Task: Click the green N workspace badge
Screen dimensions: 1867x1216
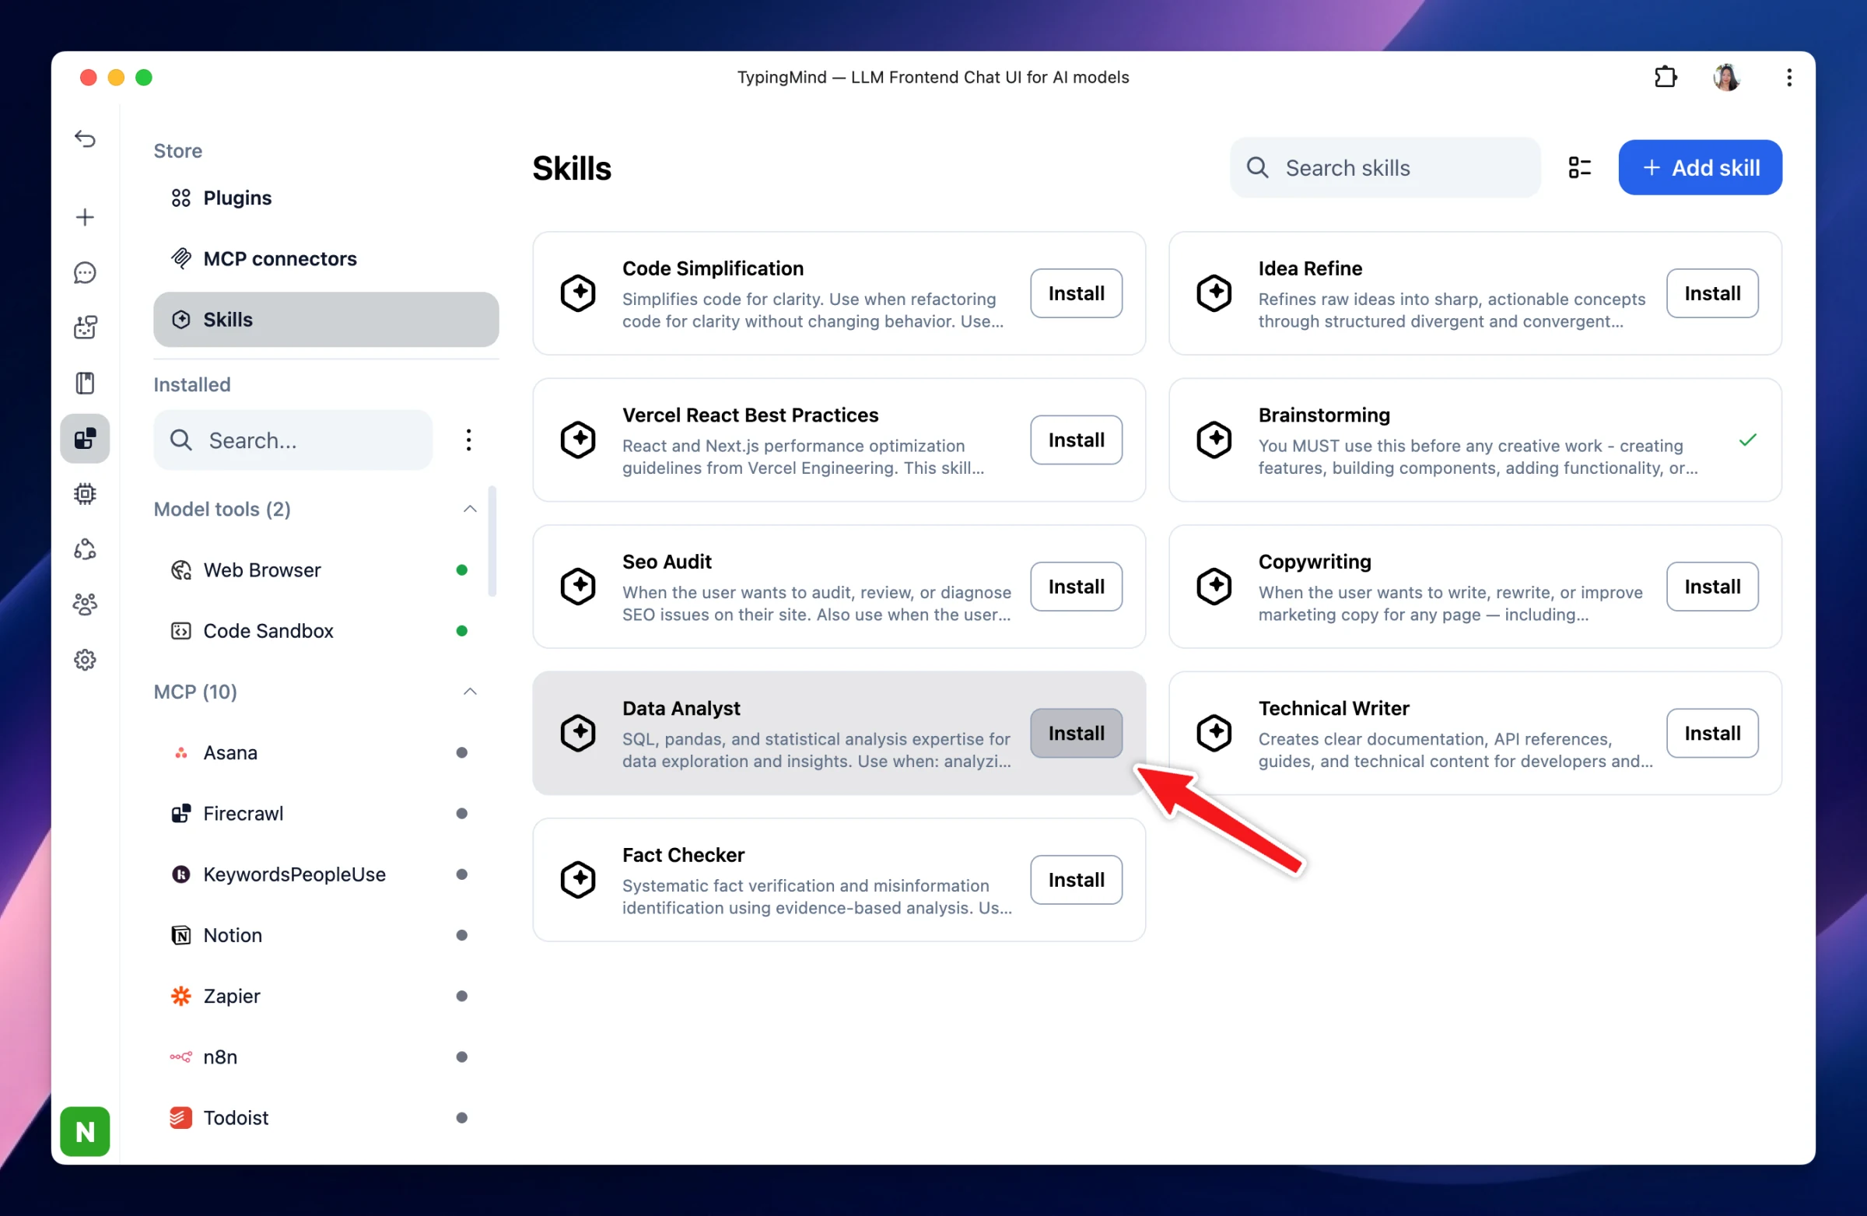Action: (85, 1131)
